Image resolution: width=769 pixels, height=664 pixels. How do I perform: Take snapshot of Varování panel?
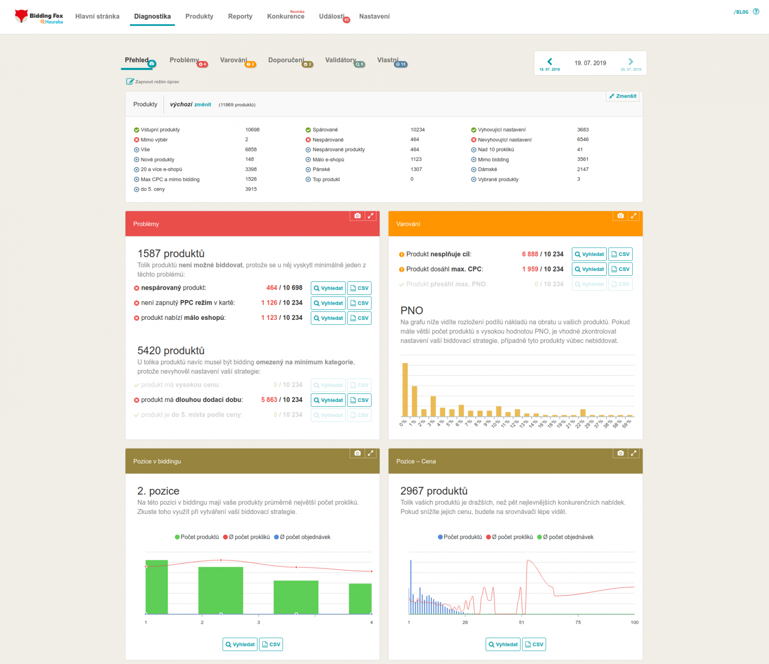(621, 216)
